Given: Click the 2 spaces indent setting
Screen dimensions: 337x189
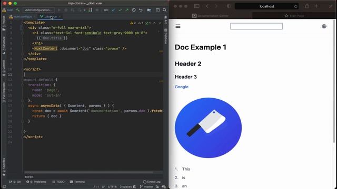Looking at the screenshot, I should (x=126, y=187).
